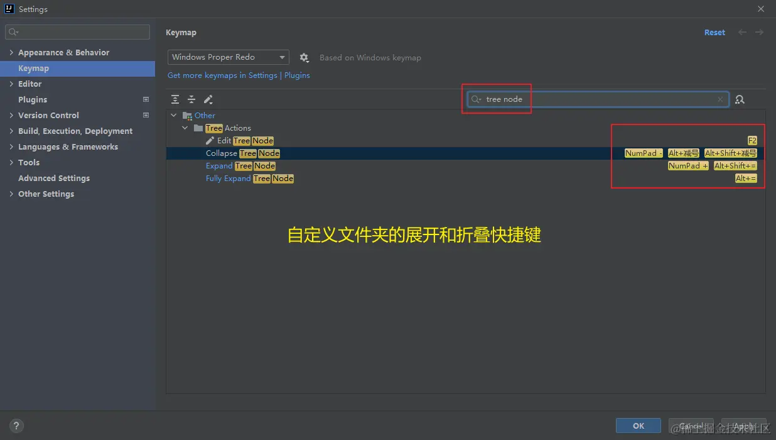The height and width of the screenshot is (440, 776).
Task: Select Languages & Frameworks label
Action: 68,146
